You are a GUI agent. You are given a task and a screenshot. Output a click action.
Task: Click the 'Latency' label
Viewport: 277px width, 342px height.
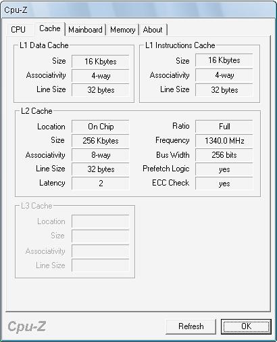[x=52, y=183]
